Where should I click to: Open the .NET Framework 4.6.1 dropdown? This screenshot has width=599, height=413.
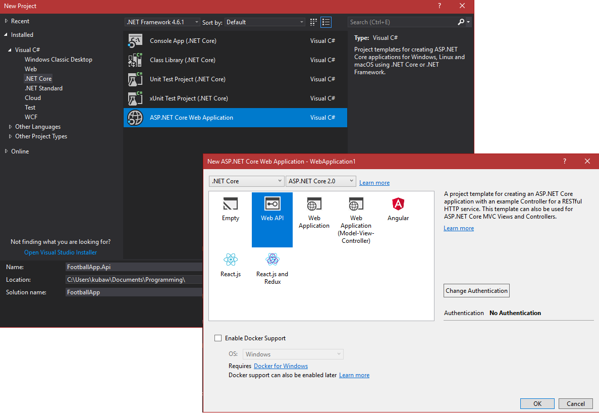coord(162,22)
